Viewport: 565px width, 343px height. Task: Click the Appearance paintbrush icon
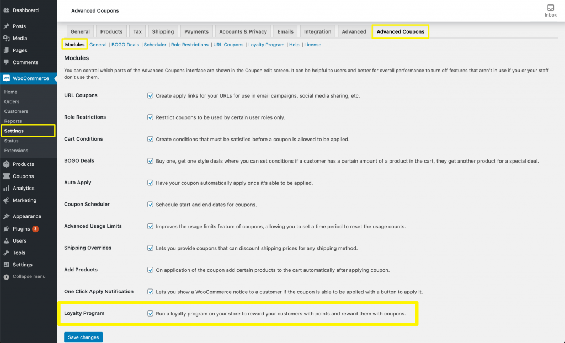click(7, 217)
